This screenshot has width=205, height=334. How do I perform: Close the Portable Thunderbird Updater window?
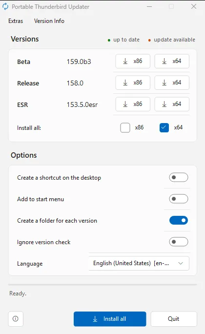pos(194,7)
